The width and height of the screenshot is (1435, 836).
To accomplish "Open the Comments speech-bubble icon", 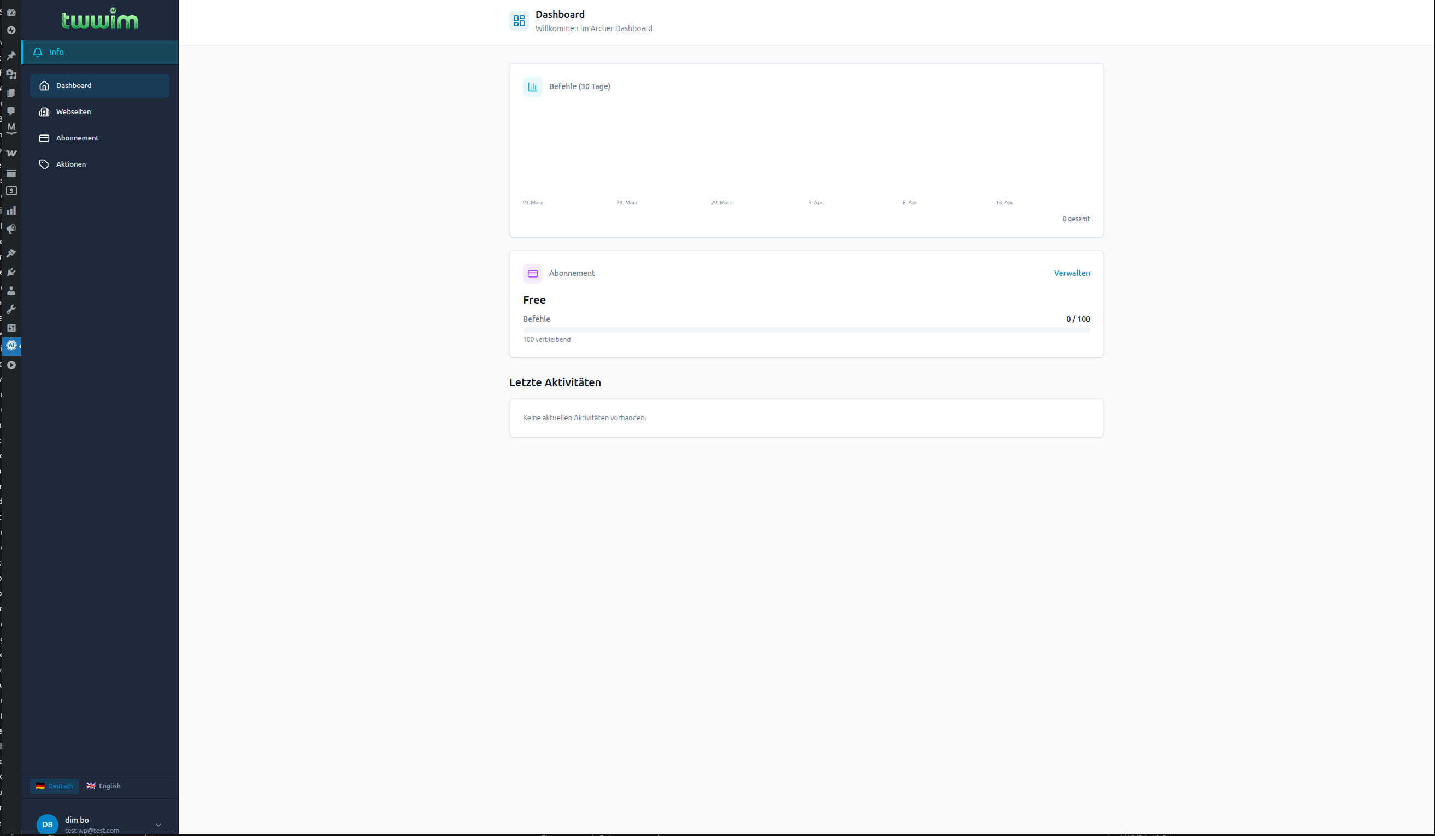I will tap(11, 111).
